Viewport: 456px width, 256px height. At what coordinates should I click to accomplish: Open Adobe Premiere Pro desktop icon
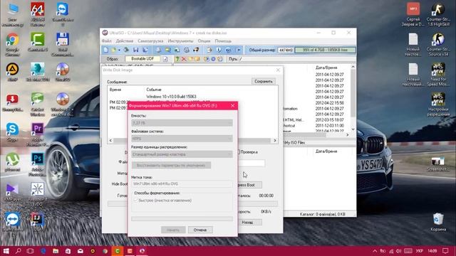click(x=38, y=134)
